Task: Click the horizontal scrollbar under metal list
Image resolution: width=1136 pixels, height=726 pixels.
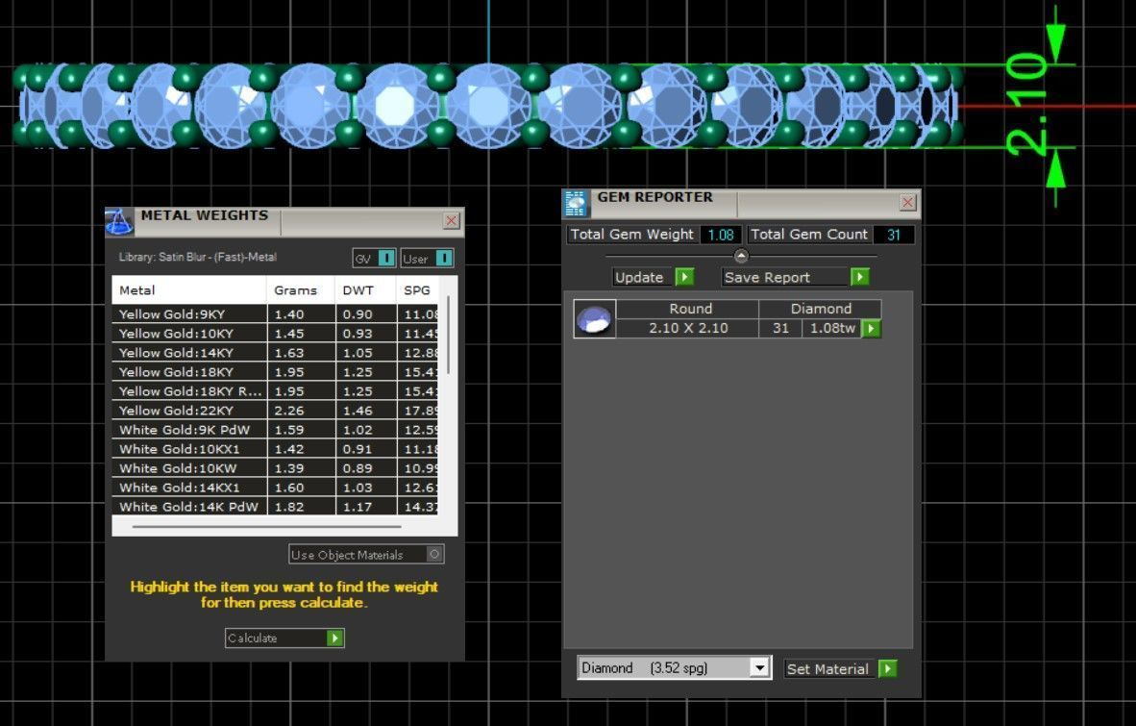Action: click(266, 526)
